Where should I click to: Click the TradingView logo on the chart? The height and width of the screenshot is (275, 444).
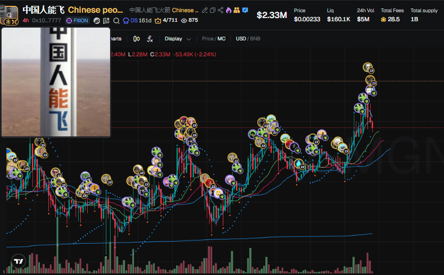[x=19, y=261]
